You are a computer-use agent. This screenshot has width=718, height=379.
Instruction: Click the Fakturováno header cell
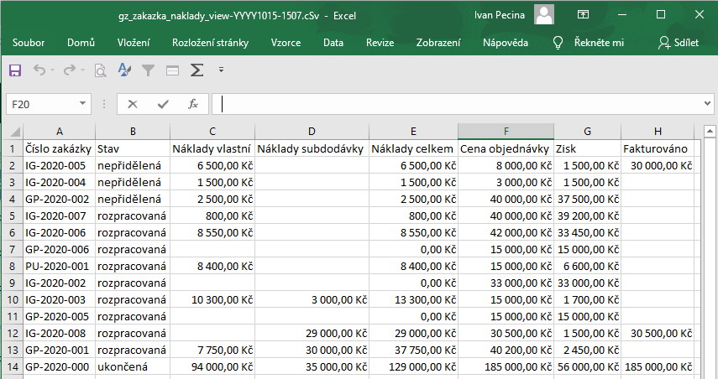(658, 148)
